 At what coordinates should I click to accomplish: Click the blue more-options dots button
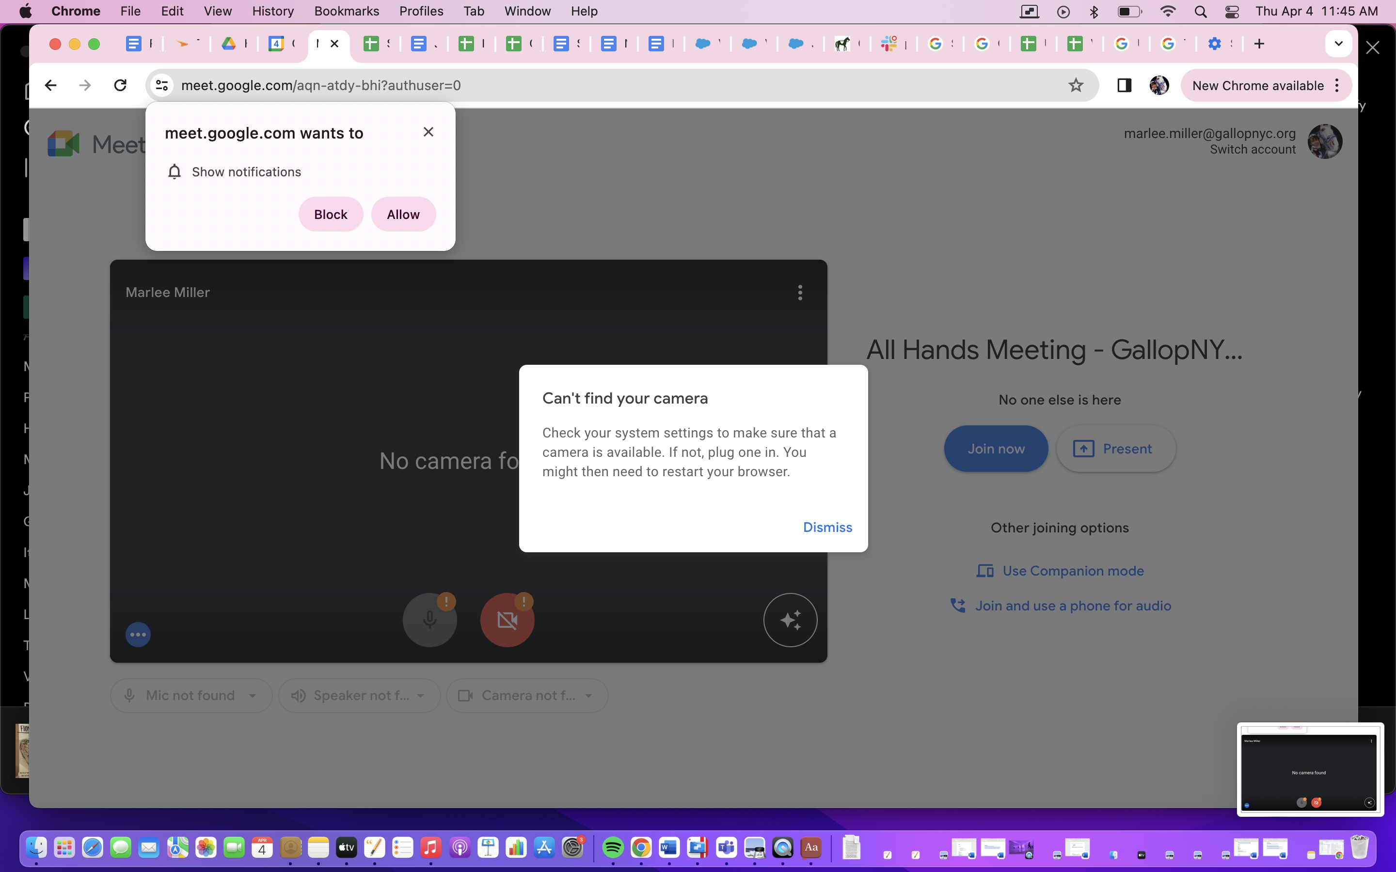[x=138, y=635]
